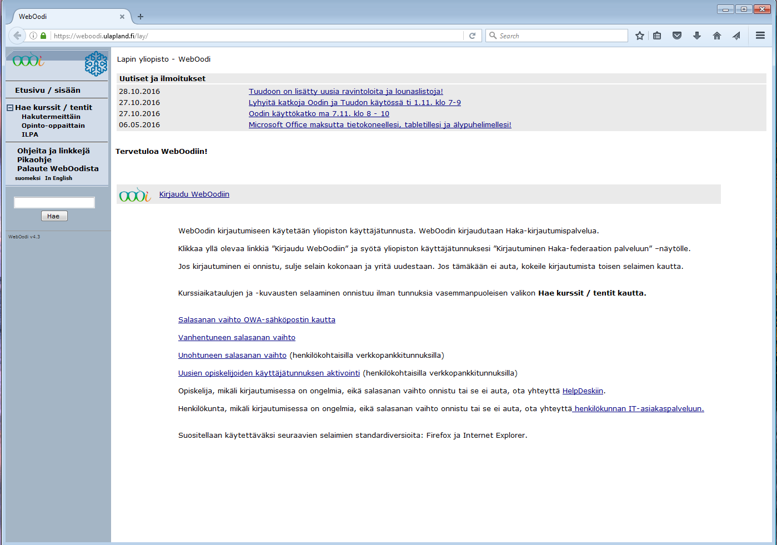Open Vanhentuneen salasanan vaihto link
777x545 pixels.
(x=237, y=338)
